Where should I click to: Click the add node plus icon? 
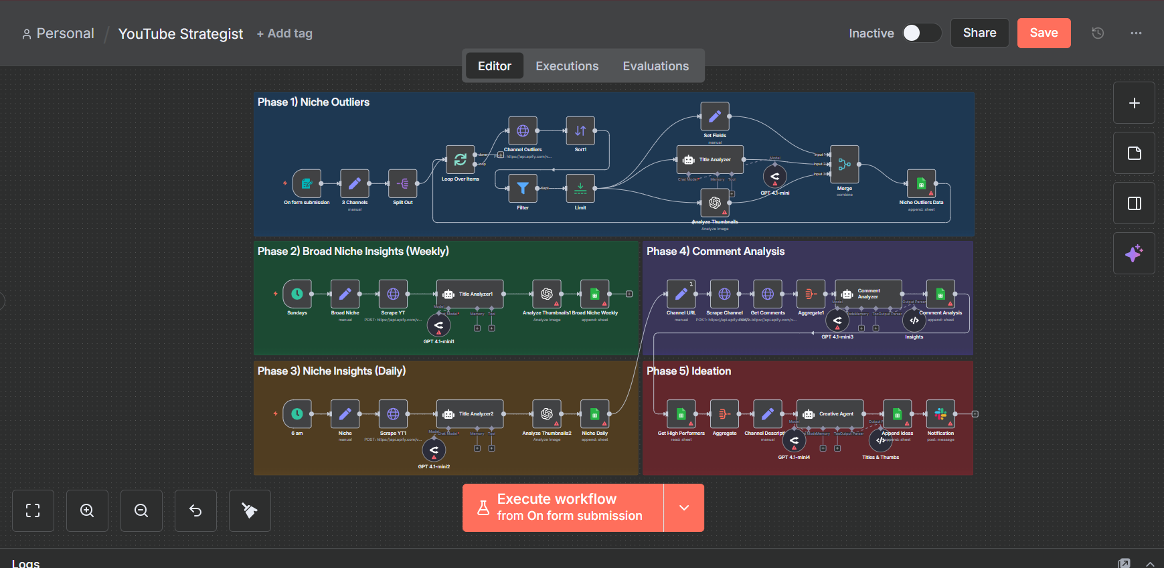click(x=1134, y=103)
